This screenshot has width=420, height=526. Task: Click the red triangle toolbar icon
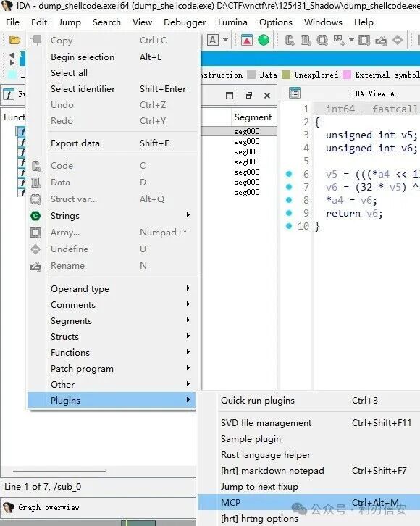pos(247,41)
